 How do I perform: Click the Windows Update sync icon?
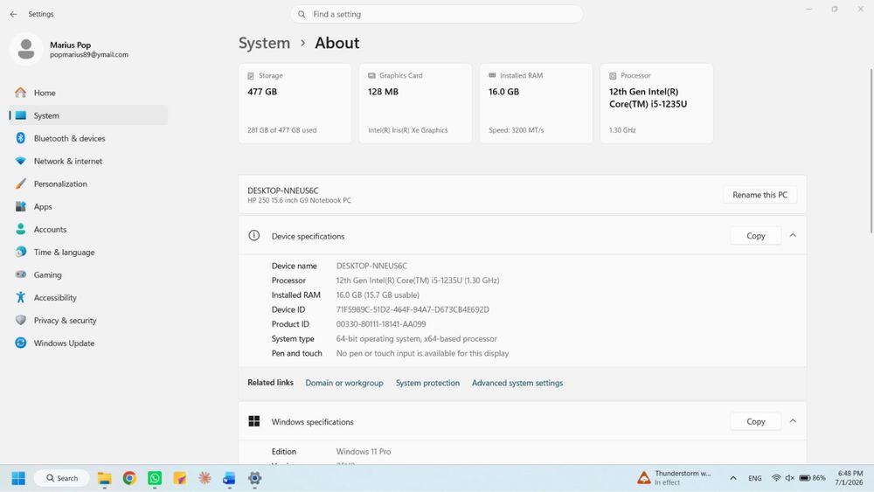21,343
